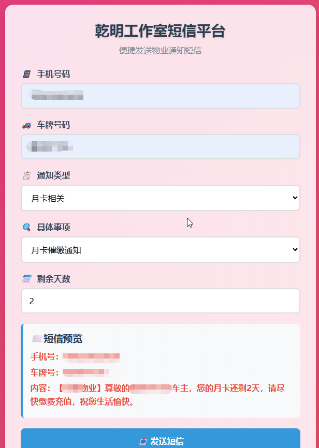The height and width of the screenshot is (448, 319).
Task: Click the memo icon beside 通知类型
Action: (25, 175)
